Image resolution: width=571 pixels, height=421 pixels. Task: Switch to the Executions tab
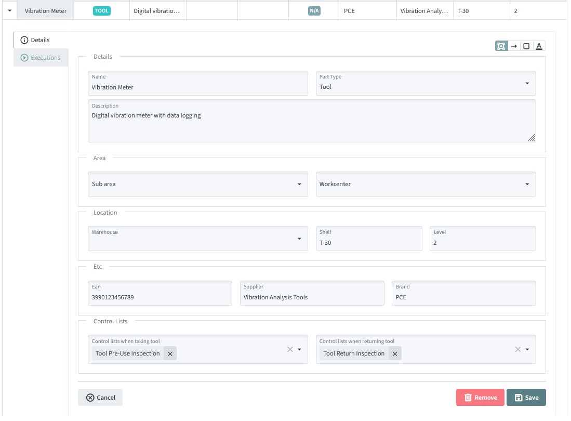coord(41,58)
